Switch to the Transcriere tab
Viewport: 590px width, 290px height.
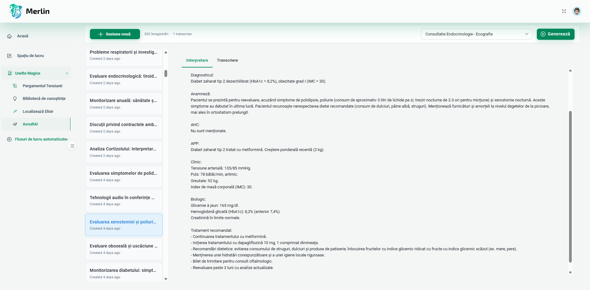(227, 60)
